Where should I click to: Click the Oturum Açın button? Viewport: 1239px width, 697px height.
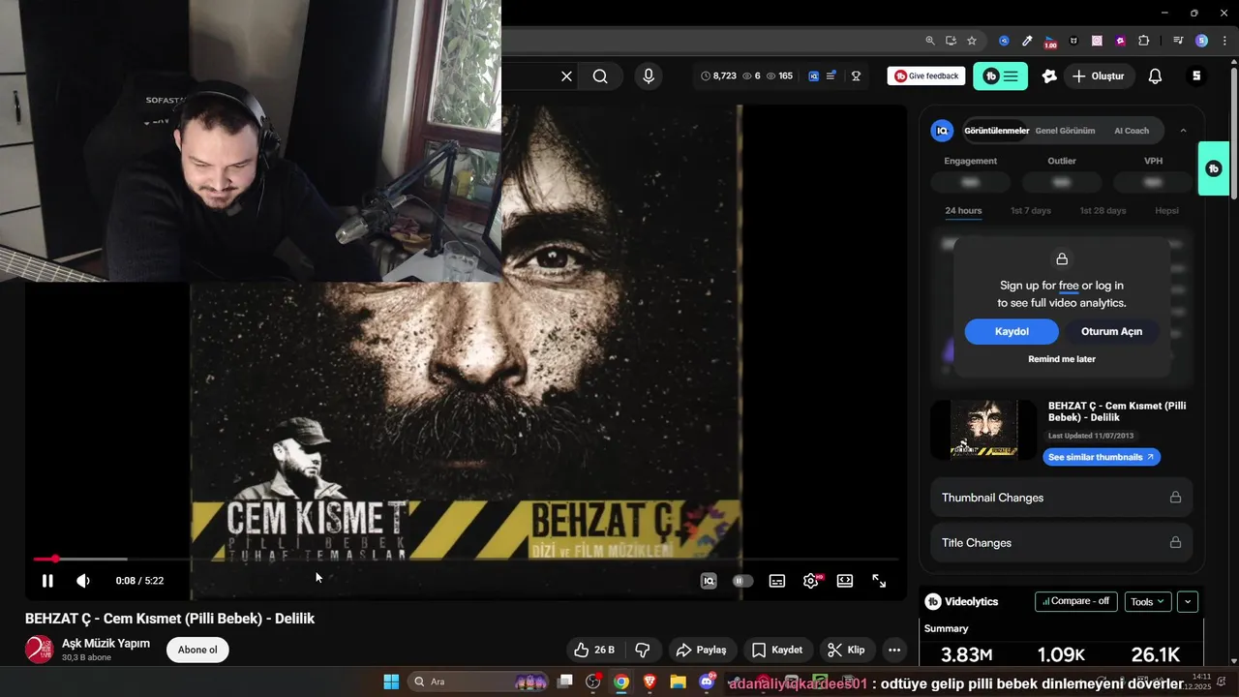click(1111, 331)
